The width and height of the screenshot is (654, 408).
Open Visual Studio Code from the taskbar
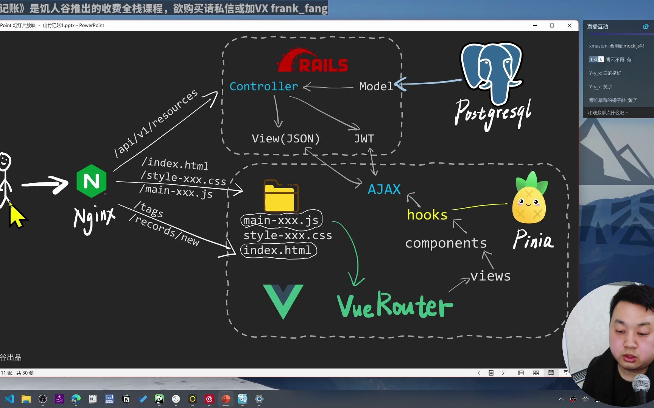(9, 399)
